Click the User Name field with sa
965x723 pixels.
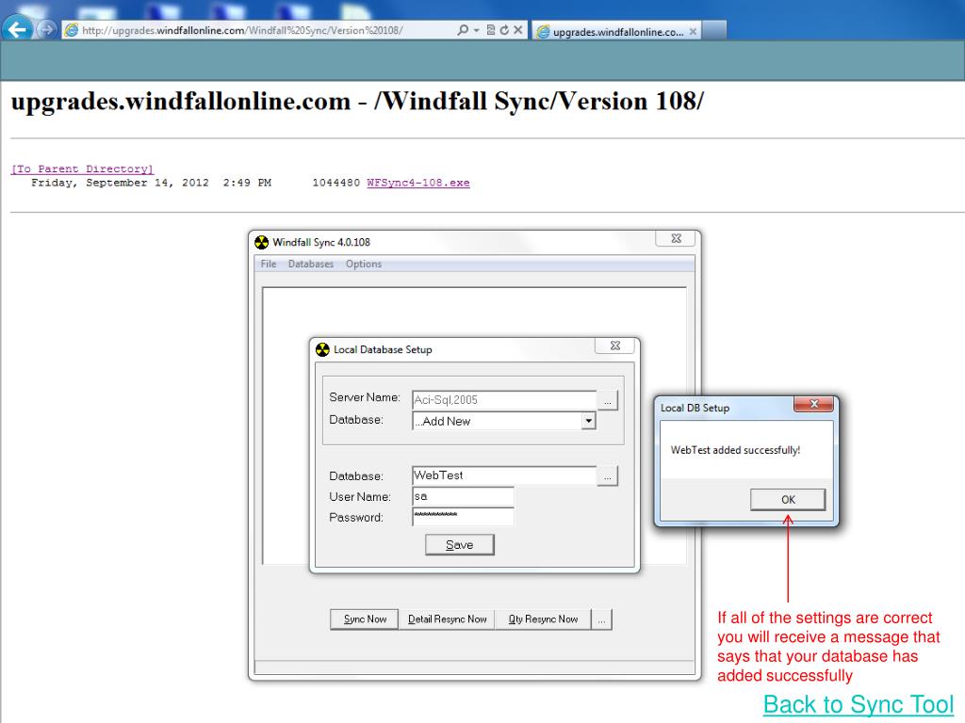click(x=463, y=497)
